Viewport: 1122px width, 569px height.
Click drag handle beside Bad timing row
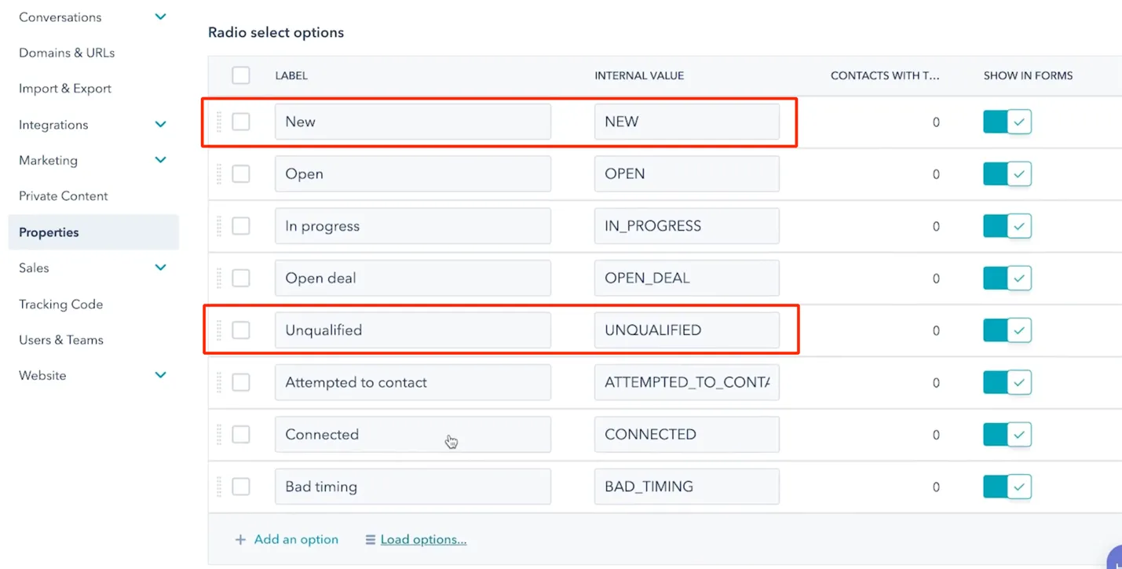tap(219, 487)
